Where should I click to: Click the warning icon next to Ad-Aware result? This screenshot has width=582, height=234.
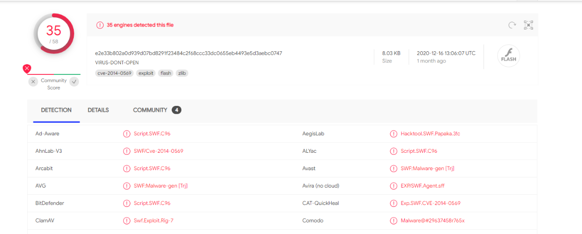click(127, 133)
